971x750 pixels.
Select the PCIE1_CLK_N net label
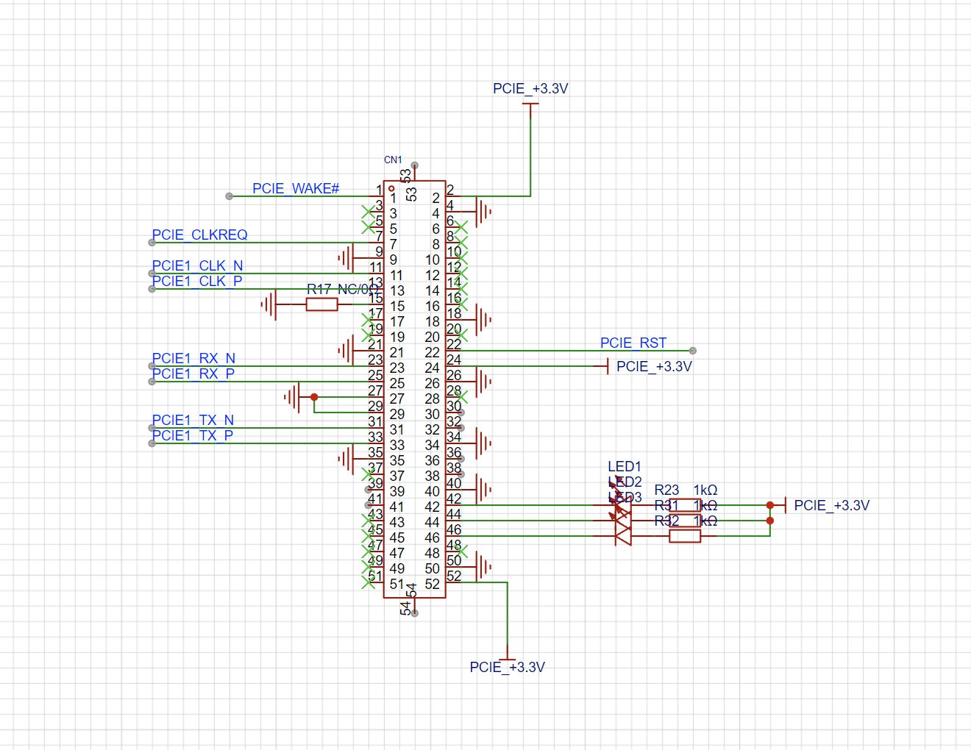[x=197, y=265]
